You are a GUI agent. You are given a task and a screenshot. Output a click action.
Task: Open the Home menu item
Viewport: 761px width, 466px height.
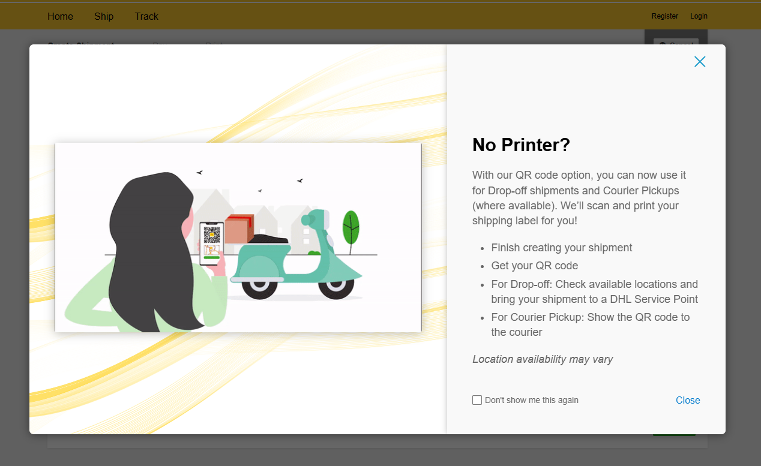pos(60,16)
